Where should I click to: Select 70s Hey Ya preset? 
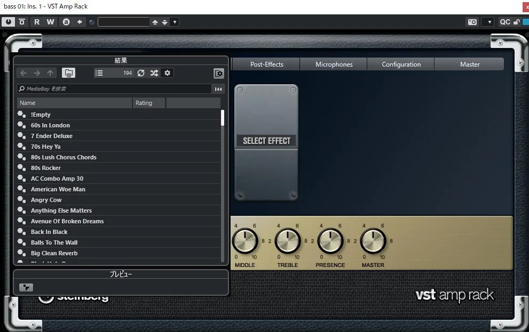[x=119, y=147]
